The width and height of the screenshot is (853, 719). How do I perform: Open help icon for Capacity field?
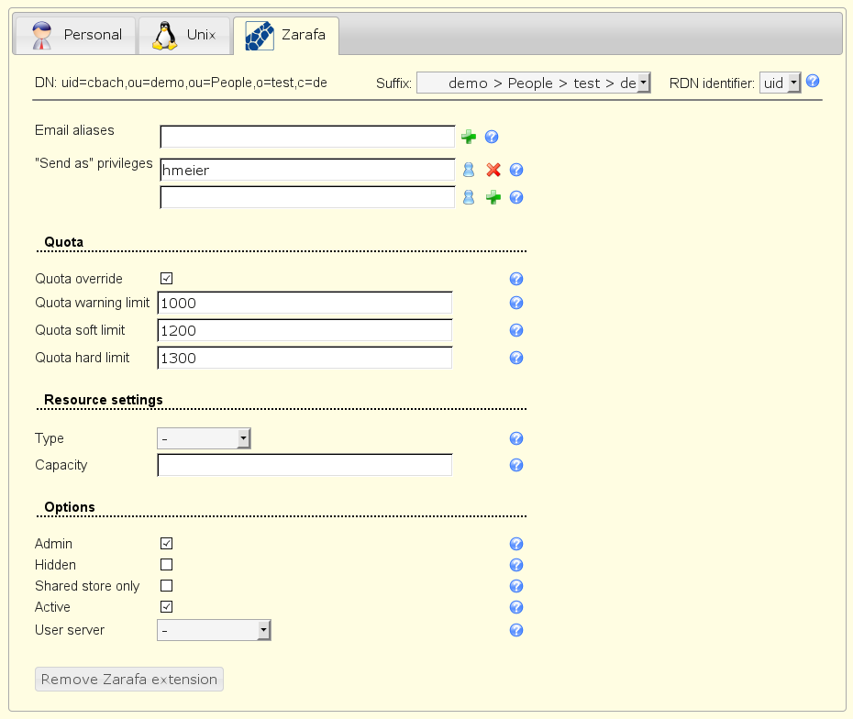pos(516,465)
